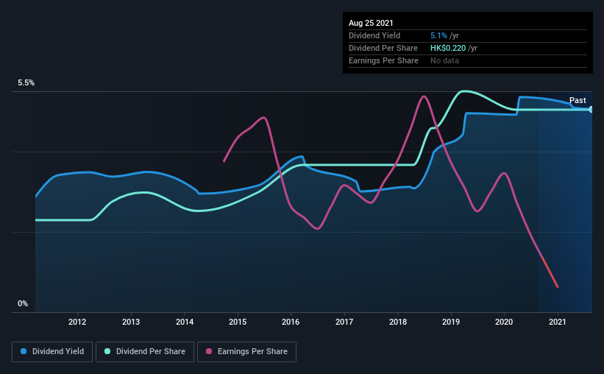Select the 2021 x-axis label
The width and height of the screenshot is (604, 374).
coord(558,322)
